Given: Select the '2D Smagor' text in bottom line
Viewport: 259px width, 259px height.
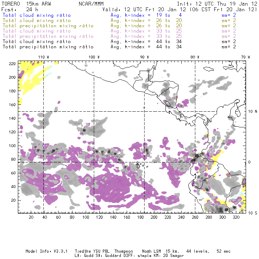Looking at the screenshot, I should pos(174,256).
